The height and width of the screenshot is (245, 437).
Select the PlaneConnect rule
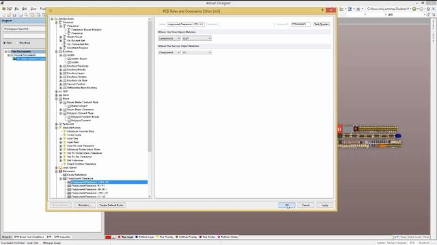pyautogui.click(x=79, y=106)
